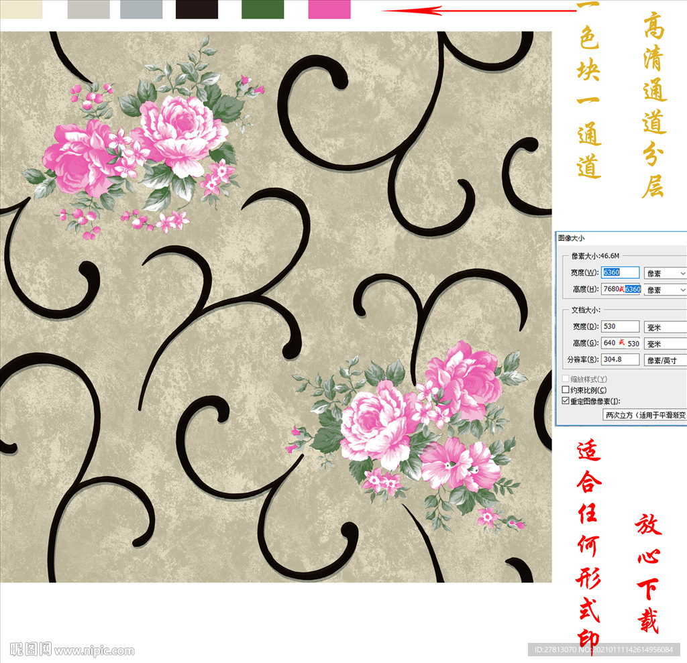The width and height of the screenshot is (687, 663).
Task: Uncheck the resample image checkbox (重定图像像素)
Action: click(566, 401)
